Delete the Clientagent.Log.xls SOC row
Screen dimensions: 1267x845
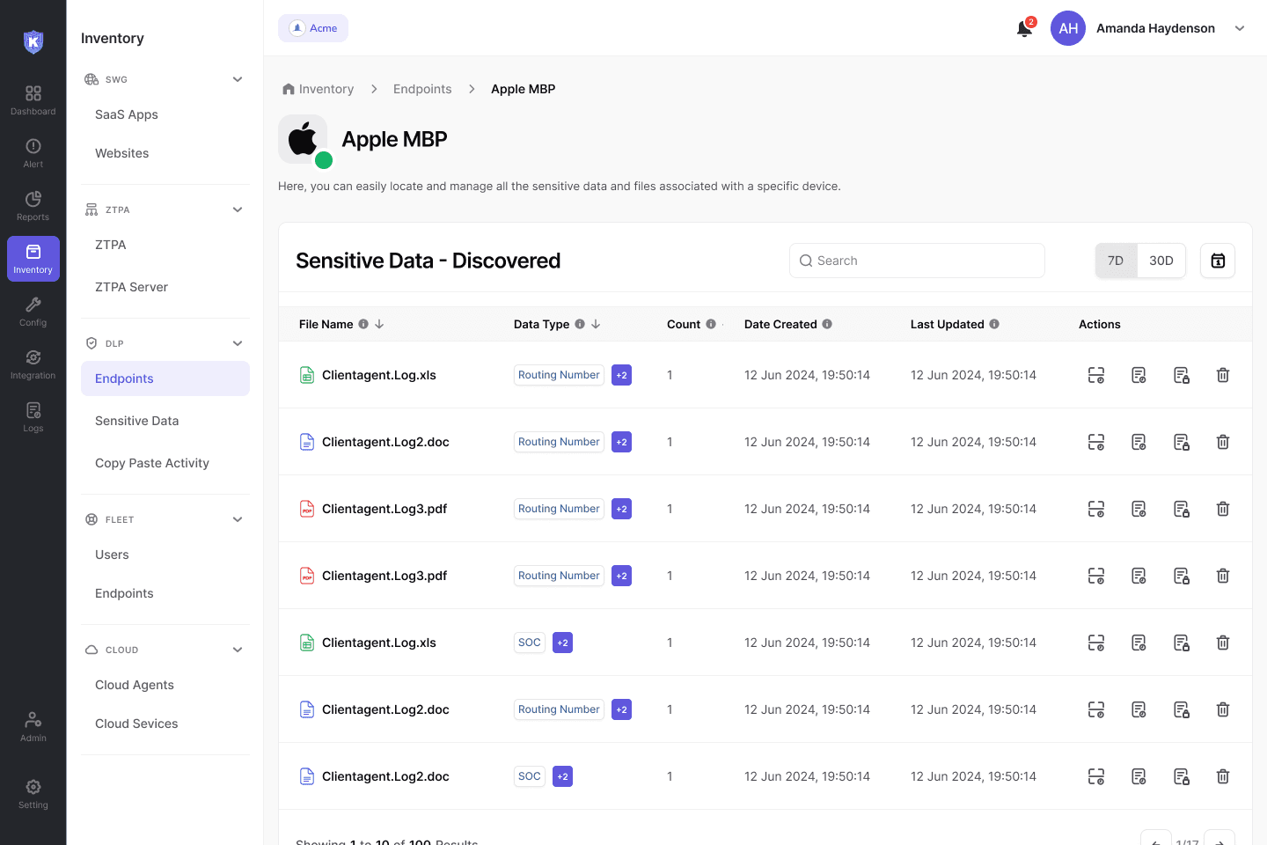click(x=1223, y=643)
